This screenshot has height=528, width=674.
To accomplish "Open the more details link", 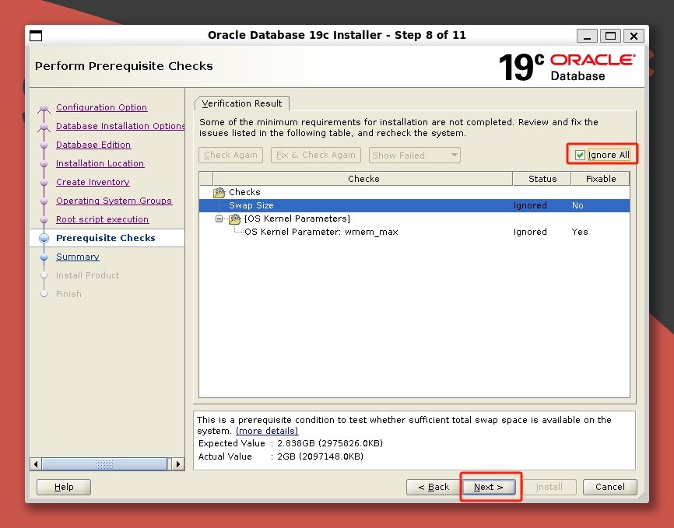I will [266, 431].
